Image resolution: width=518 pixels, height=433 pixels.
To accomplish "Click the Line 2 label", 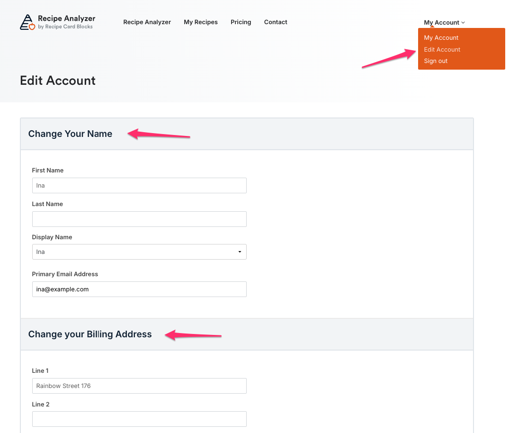I will click(x=40, y=404).
